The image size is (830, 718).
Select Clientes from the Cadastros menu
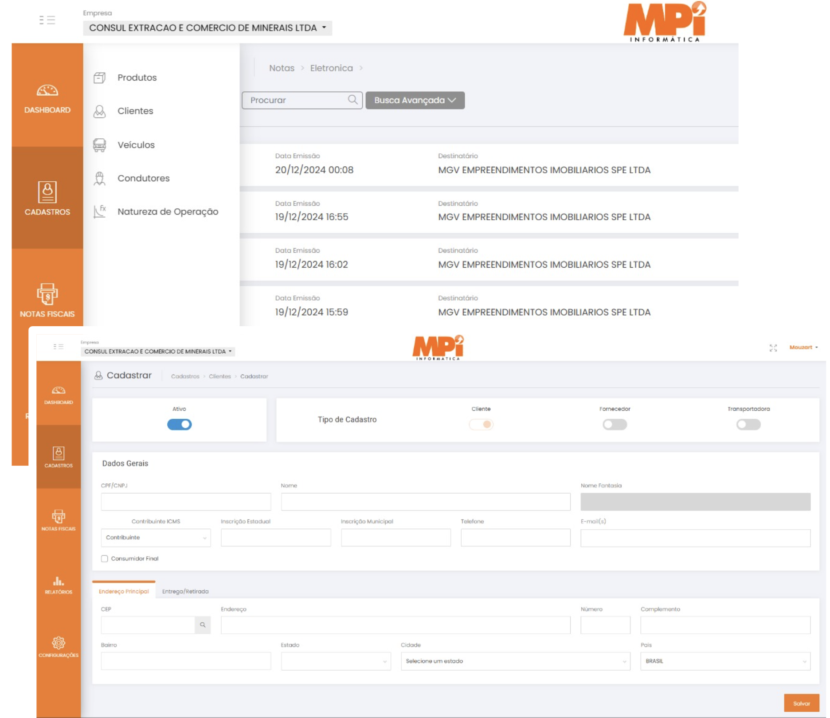click(135, 111)
